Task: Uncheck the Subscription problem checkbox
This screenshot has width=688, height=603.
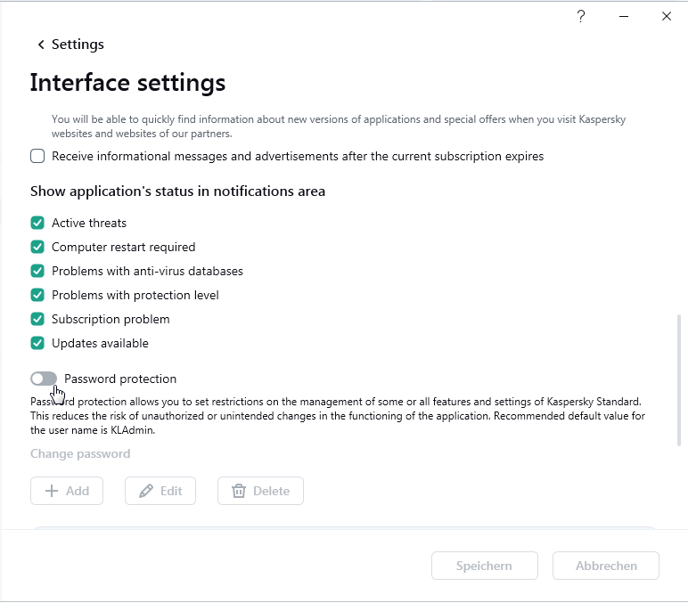Action: pos(37,319)
